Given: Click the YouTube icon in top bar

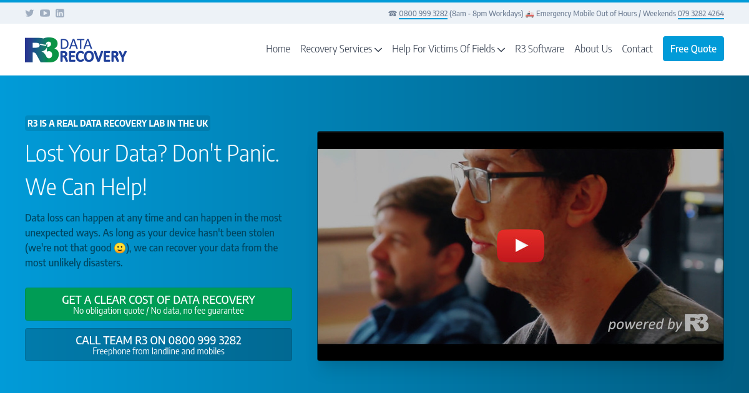Looking at the screenshot, I should pyautogui.click(x=45, y=13).
